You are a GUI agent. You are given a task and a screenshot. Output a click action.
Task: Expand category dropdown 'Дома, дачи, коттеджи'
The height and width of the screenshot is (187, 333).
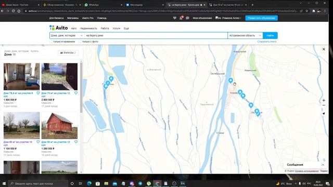tap(67, 36)
